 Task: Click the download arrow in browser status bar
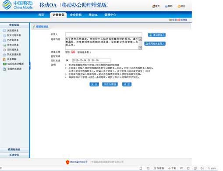(170, 168)
